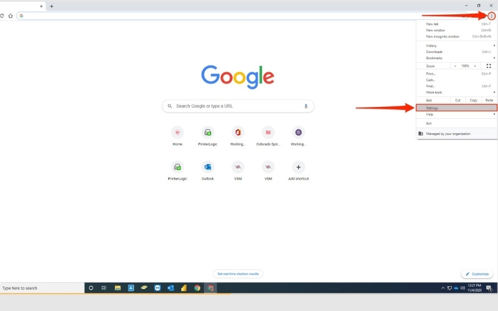Choose Find... from the menu
The height and width of the screenshot is (311, 498).
click(x=457, y=86)
